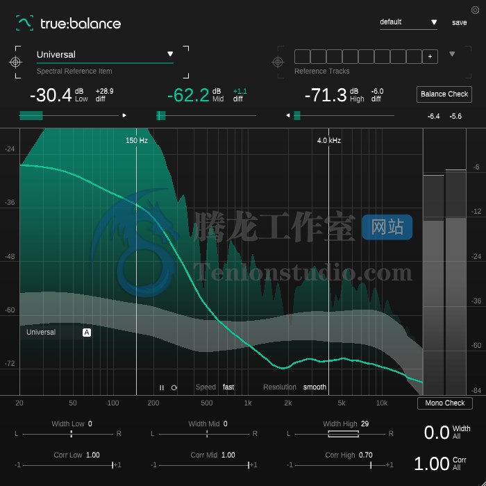
Task: Click the Universal label in the spectrum
Action: 41,333
